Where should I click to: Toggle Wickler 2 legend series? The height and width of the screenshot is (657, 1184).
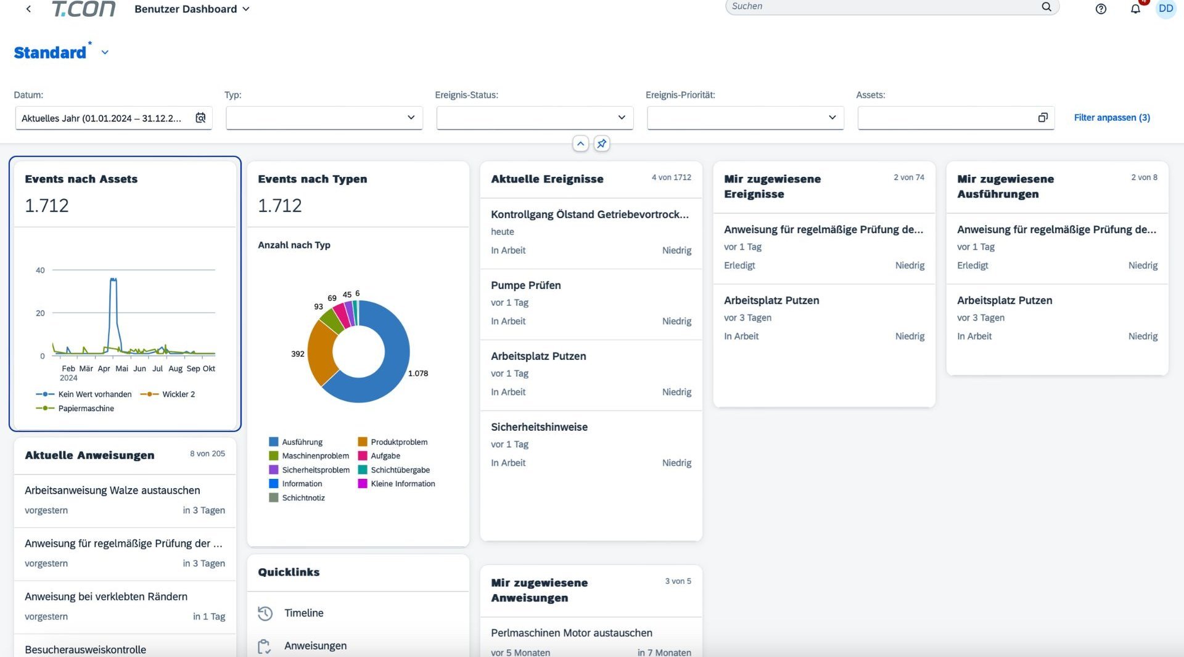[x=168, y=394]
